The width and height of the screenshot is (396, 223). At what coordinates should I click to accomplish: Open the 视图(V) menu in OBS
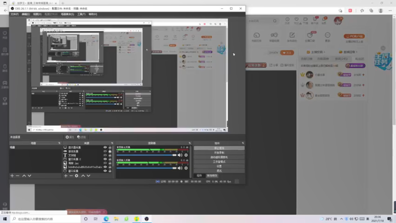click(x=37, y=14)
